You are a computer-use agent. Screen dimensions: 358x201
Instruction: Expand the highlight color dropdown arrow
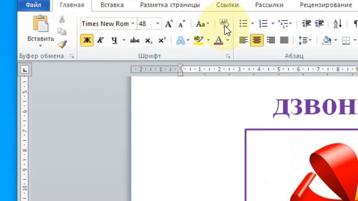click(208, 40)
